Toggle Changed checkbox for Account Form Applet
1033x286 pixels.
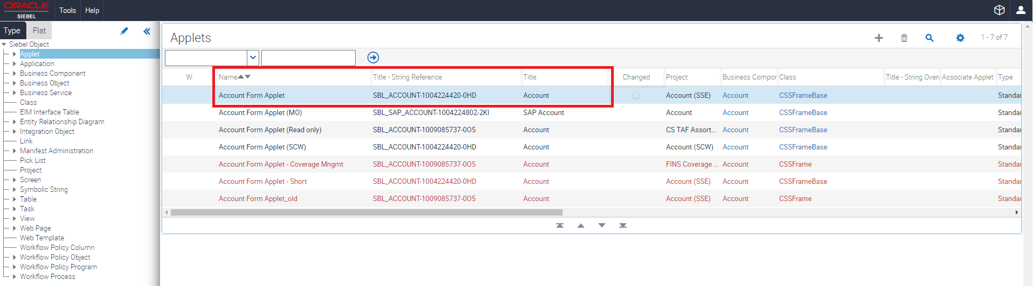(636, 96)
